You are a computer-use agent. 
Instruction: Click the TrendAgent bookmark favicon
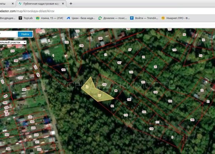(x=132, y=18)
